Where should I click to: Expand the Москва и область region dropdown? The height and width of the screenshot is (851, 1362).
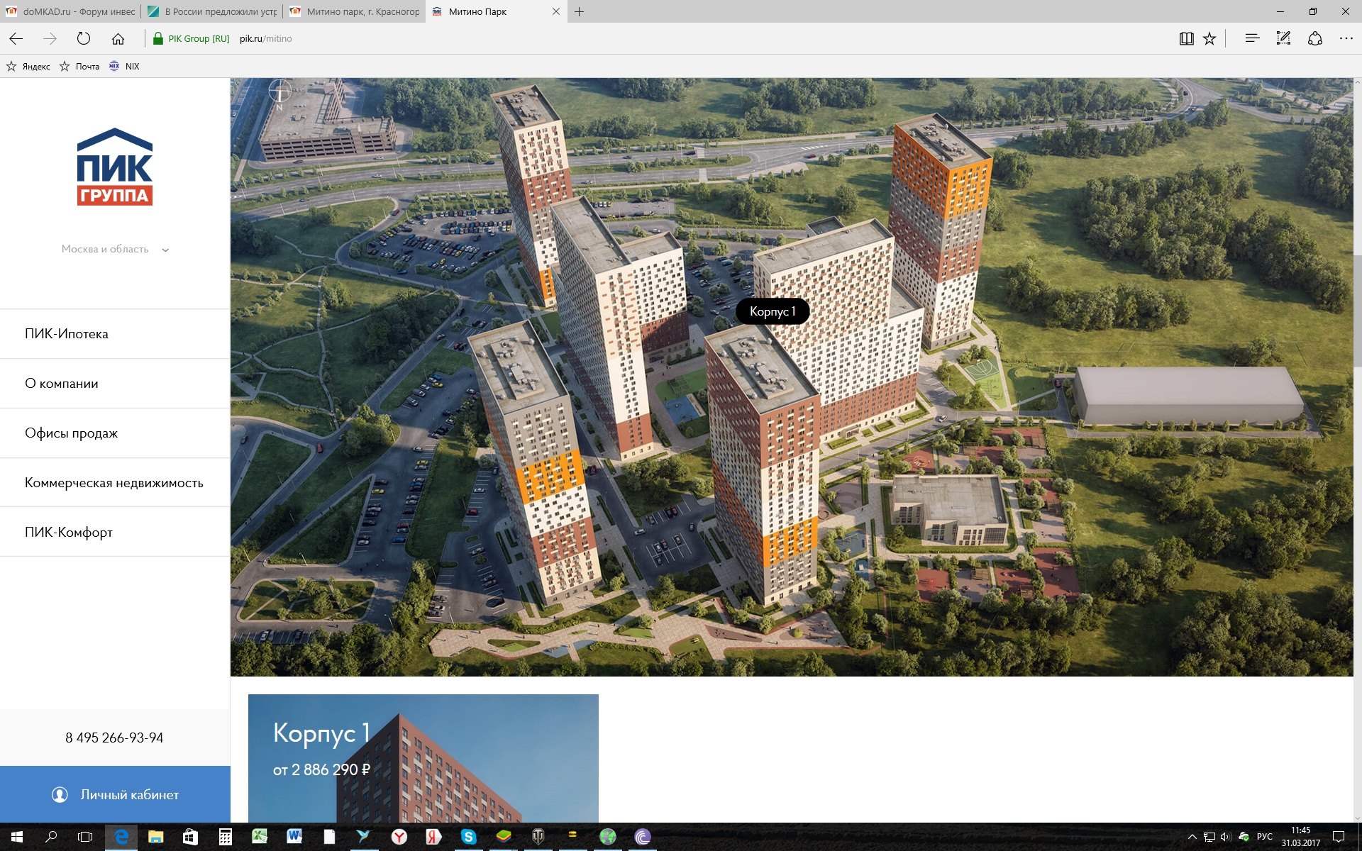[x=115, y=250]
